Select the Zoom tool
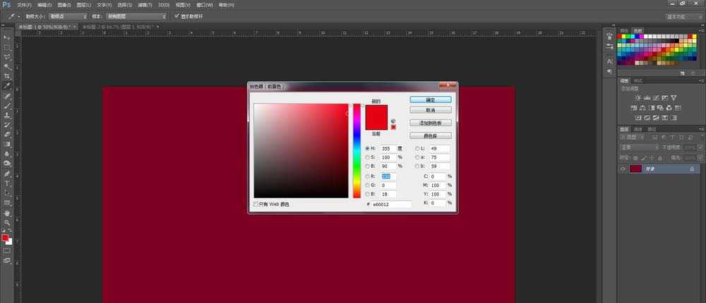This screenshot has height=303, width=706. pos(7,222)
